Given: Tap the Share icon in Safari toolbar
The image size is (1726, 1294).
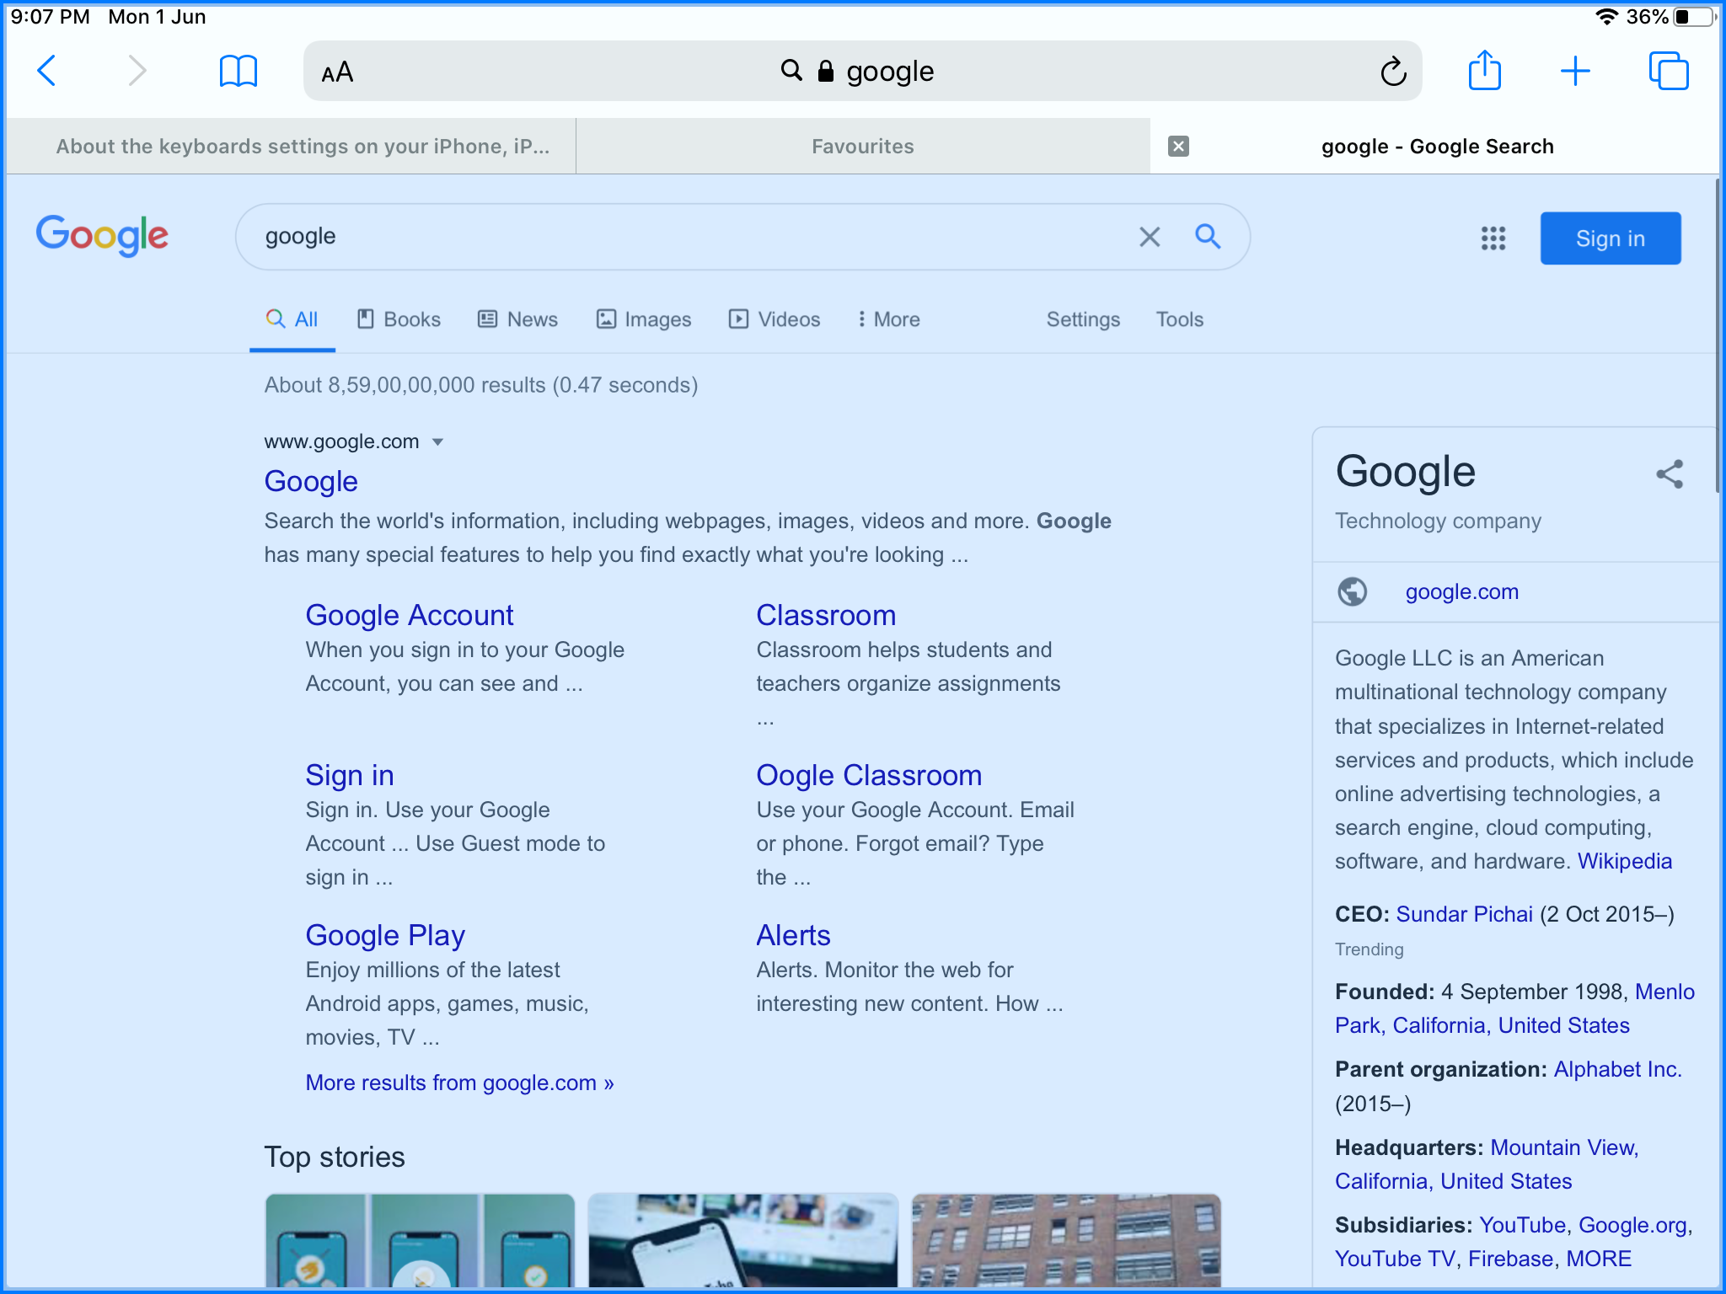Looking at the screenshot, I should click(1484, 71).
